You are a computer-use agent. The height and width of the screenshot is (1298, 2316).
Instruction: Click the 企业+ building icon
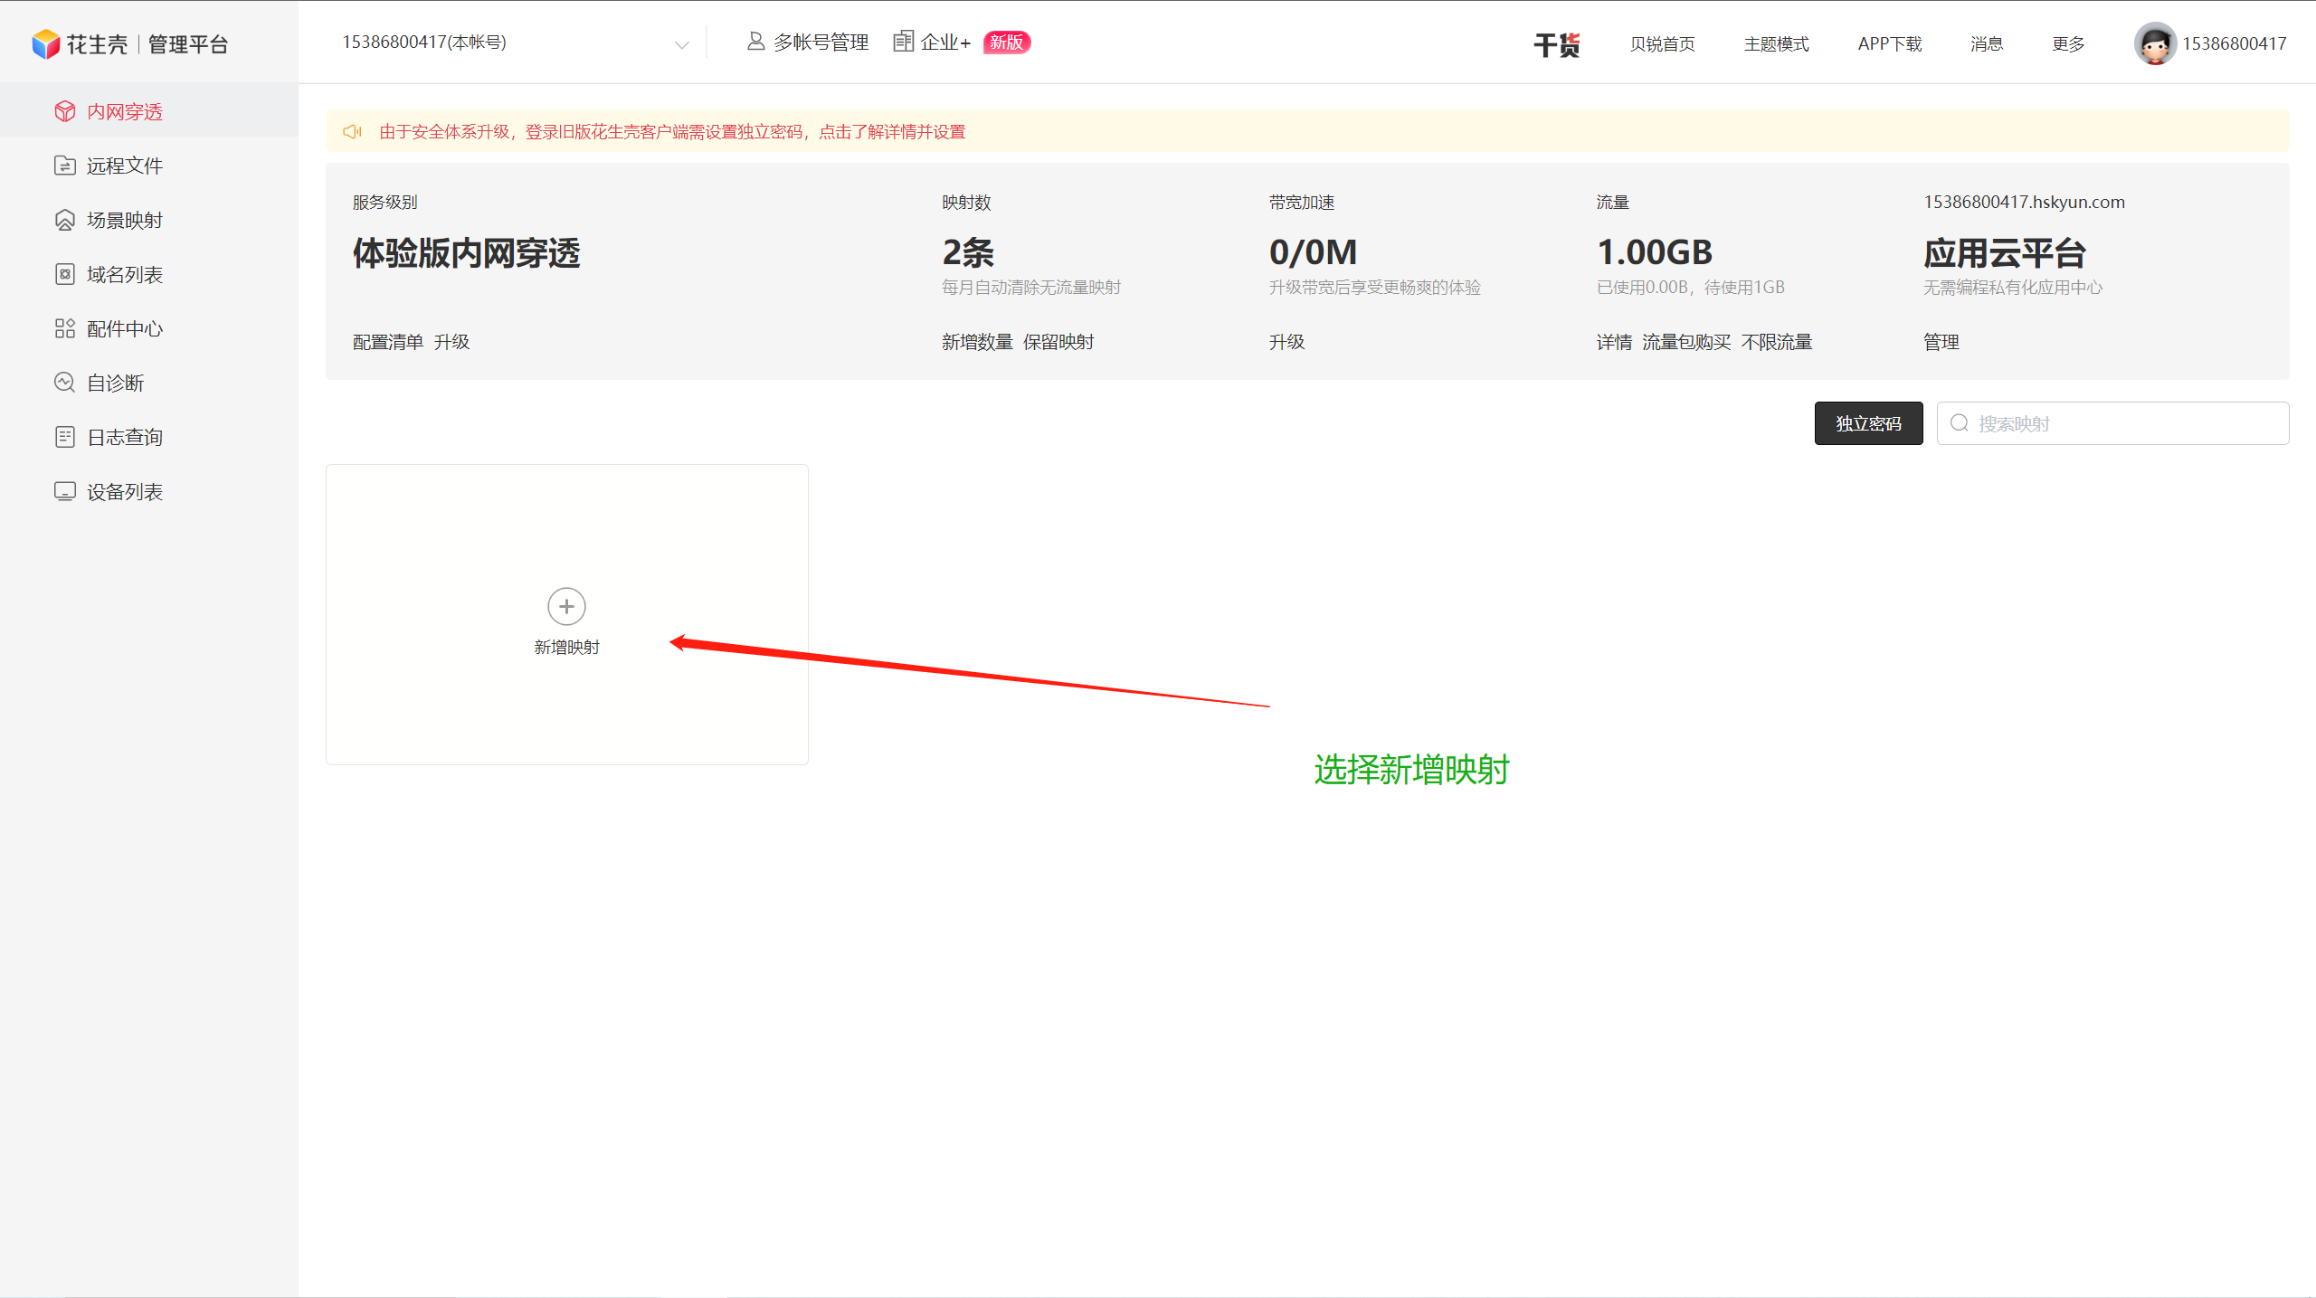coord(903,42)
